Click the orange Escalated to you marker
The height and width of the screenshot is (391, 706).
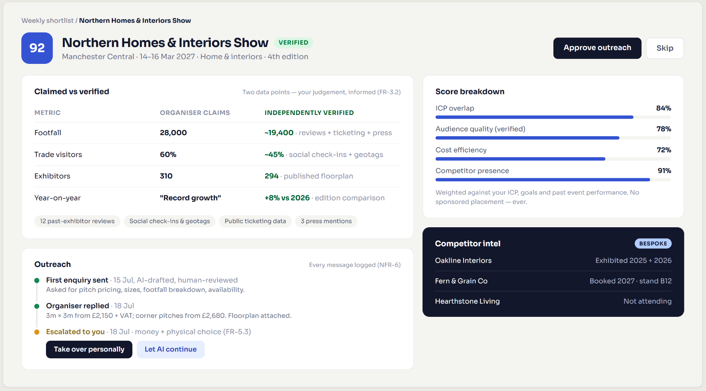point(37,332)
